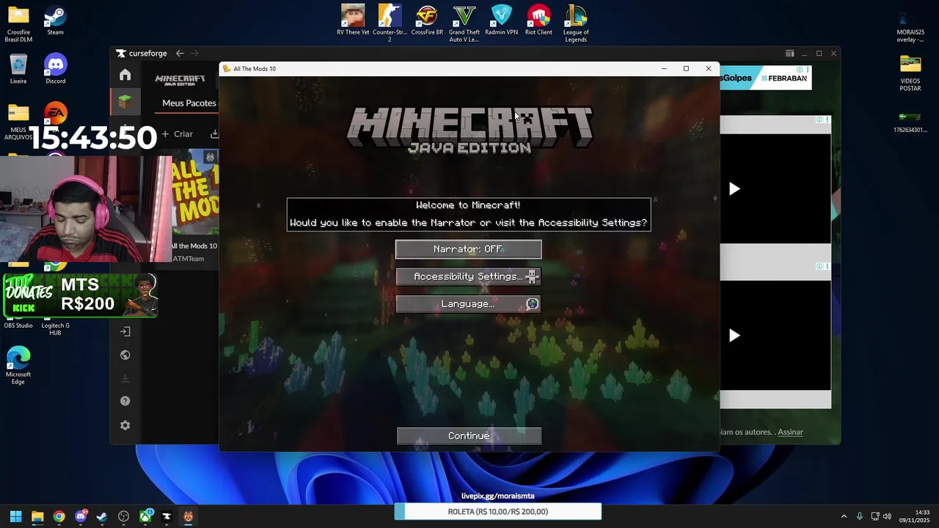
Task: Open Accessibility Settings in Minecraft
Action: (468, 276)
